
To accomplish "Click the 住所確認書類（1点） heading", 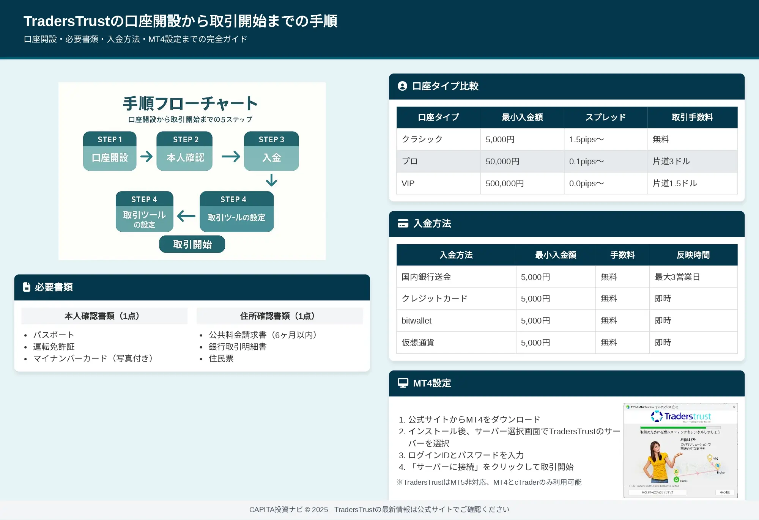I will coord(280,316).
